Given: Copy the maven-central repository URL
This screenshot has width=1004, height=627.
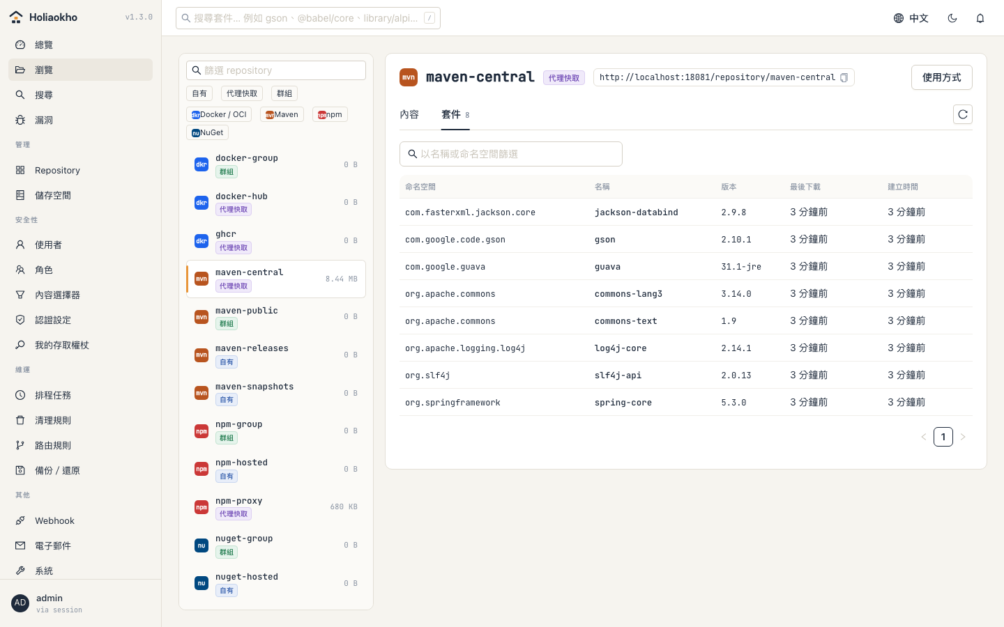Looking at the screenshot, I should pyautogui.click(x=844, y=77).
